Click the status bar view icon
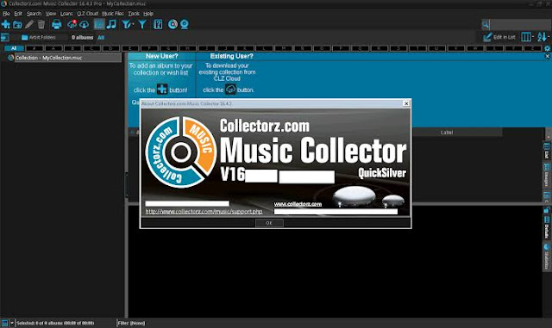Image resolution: width=552 pixels, height=328 pixels. tap(4, 323)
